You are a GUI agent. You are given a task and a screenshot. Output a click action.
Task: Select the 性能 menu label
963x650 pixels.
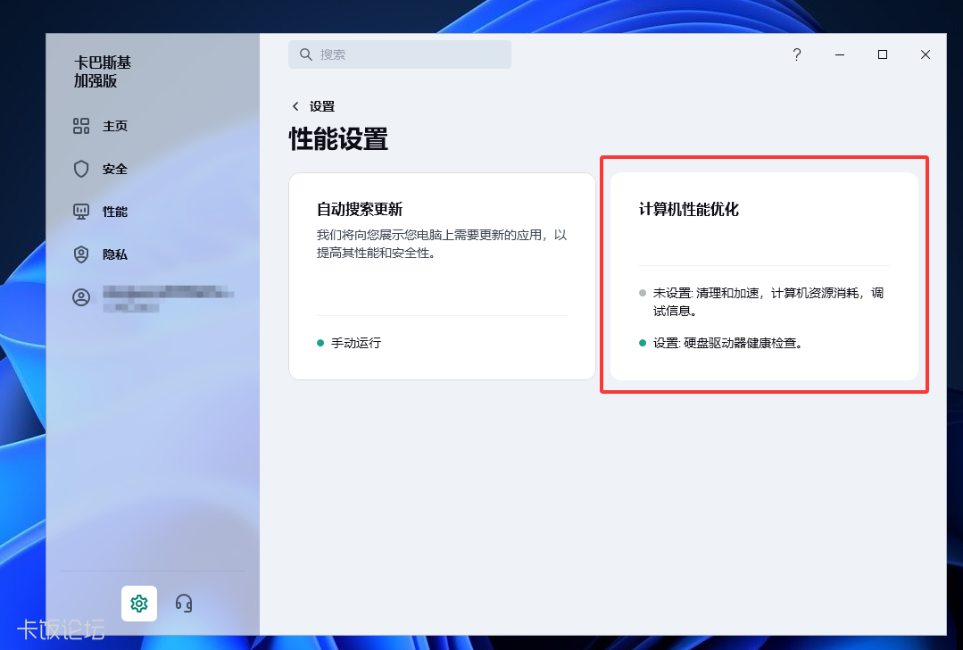(115, 212)
